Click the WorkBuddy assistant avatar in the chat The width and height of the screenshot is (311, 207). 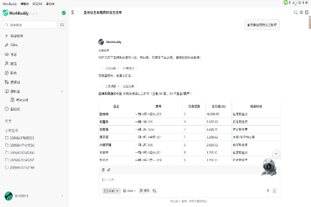[x=101, y=42]
